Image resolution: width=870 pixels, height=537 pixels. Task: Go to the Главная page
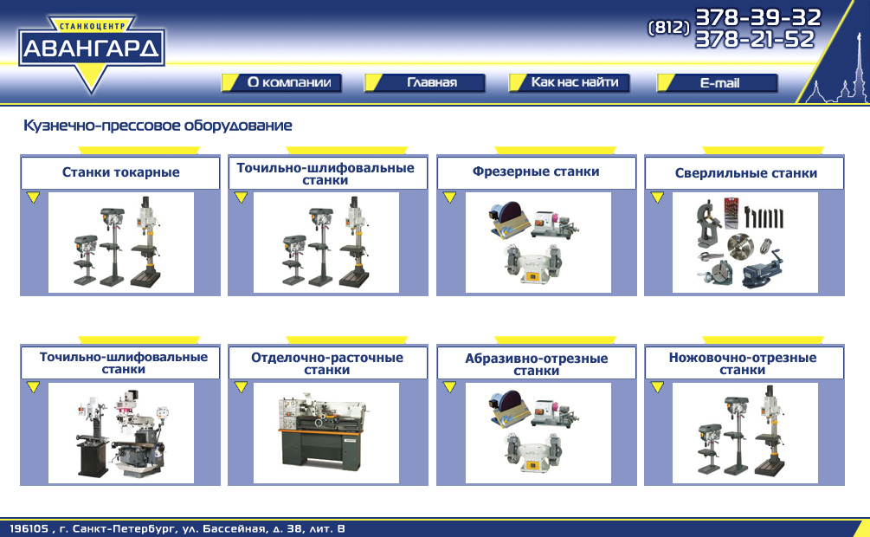pyautogui.click(x=424, y=83)
